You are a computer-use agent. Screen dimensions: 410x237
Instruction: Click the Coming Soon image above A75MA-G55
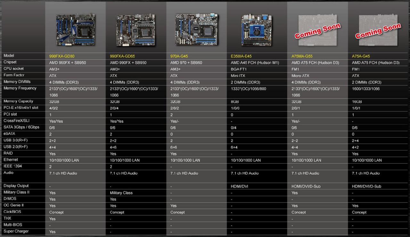(x=317, y=30)
